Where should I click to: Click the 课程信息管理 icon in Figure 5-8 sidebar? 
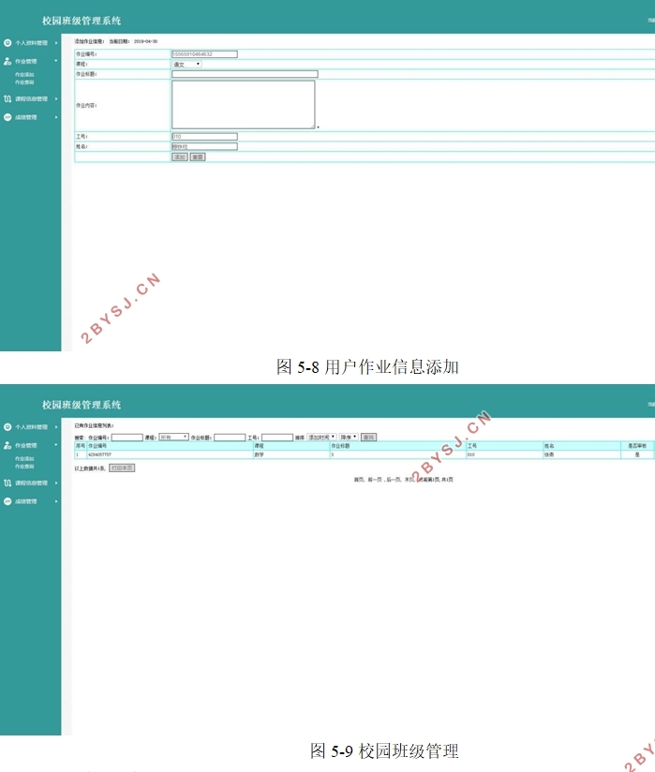click(7, 98)
